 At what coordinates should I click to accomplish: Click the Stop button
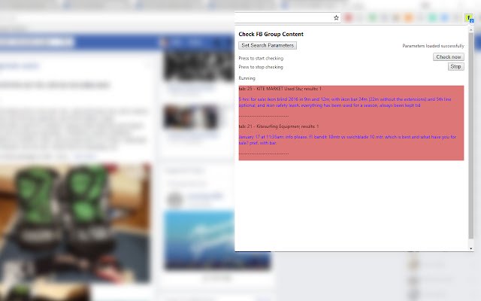point(456,67)
